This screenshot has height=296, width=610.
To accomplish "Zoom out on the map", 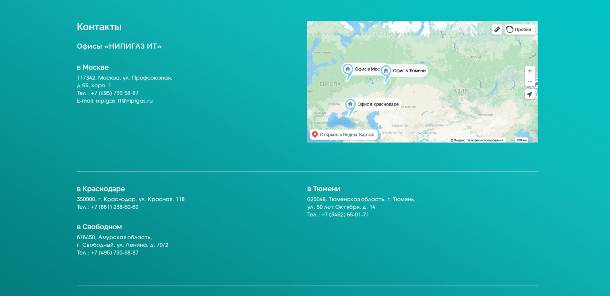I will pos(530,81).
